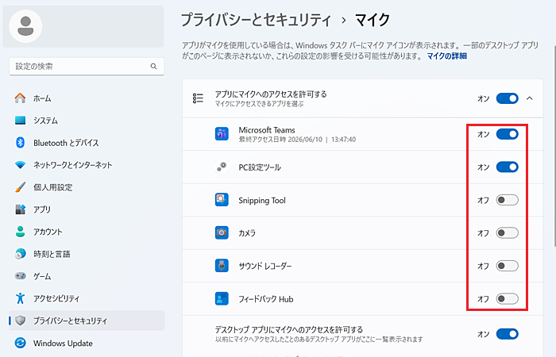Click the サウンド レコーダー row label
This screenshot has height=357, width=556.
[x=264, y=266]
